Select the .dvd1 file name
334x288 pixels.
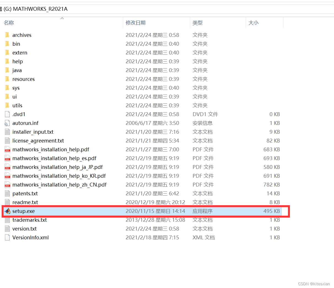[19, 114]
